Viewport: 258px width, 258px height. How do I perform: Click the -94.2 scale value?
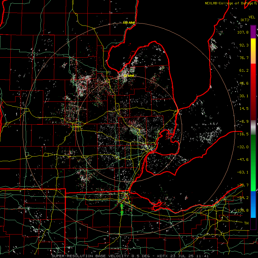pyautogui.click(x=243, y=198)
